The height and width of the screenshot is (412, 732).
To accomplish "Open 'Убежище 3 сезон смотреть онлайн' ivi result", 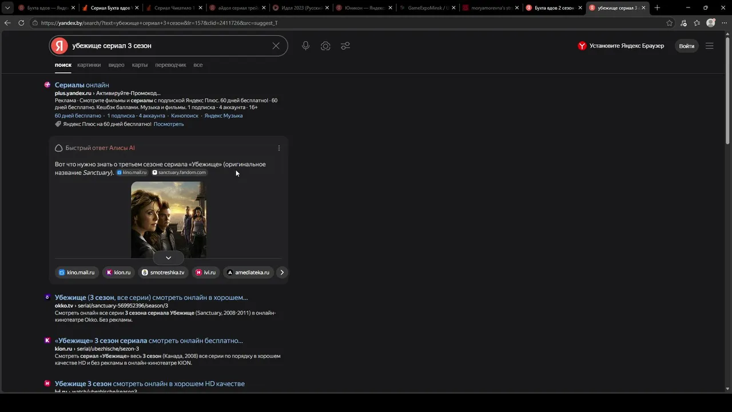I will [150, 383].
